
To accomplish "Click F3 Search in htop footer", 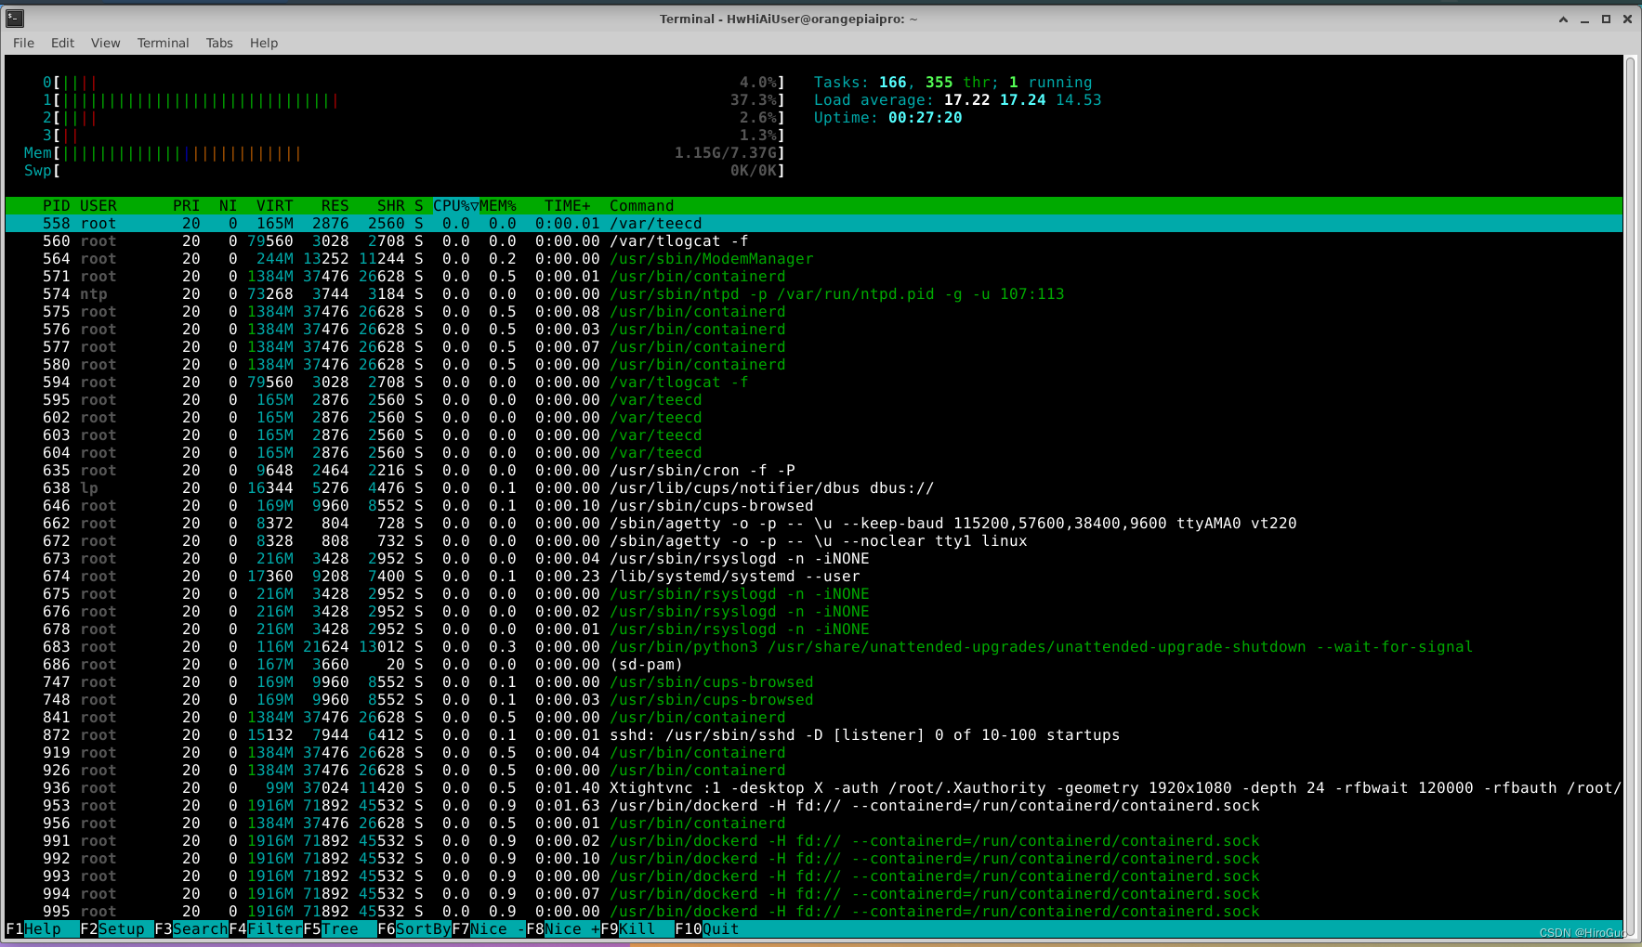I will [190, 929].
